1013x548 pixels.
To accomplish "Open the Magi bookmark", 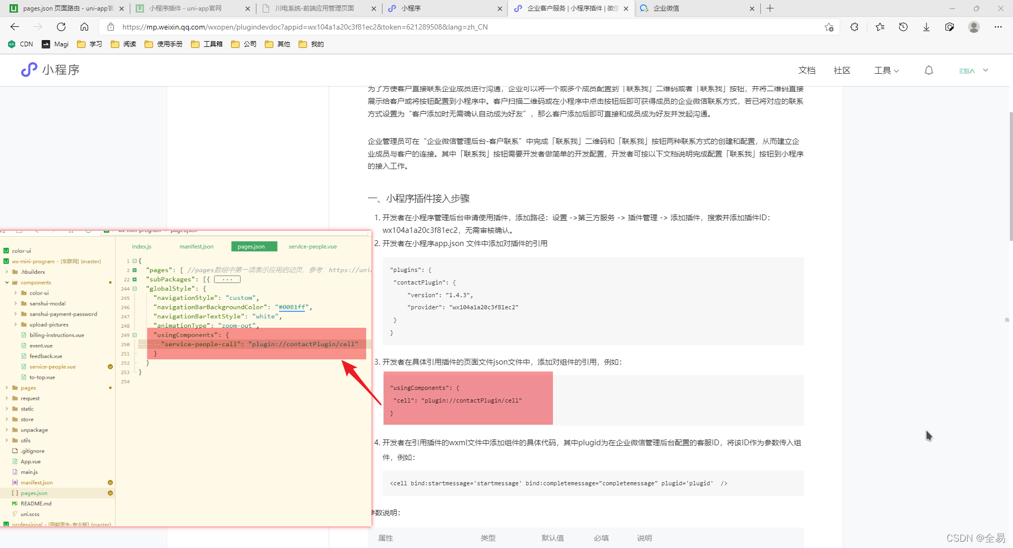I will pos(55,44).
